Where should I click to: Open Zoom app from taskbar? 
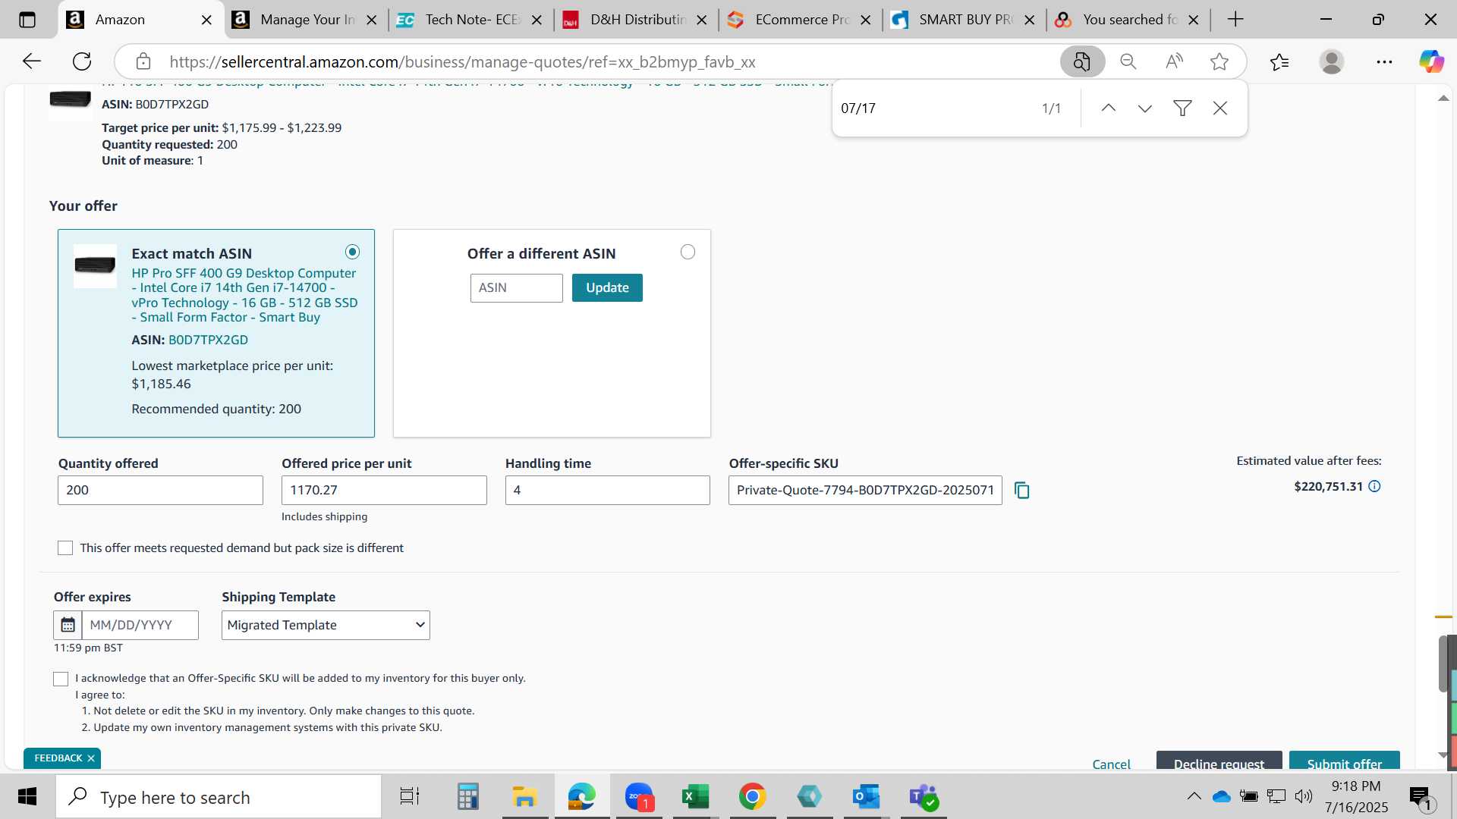click(x=639, y=797)
